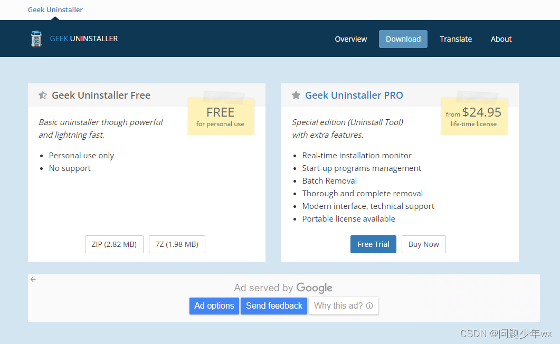This screenshot has width=560, height=344.
Task: Click the half star icon beside Geek Uninstaller Free
Action: point(43,95)
